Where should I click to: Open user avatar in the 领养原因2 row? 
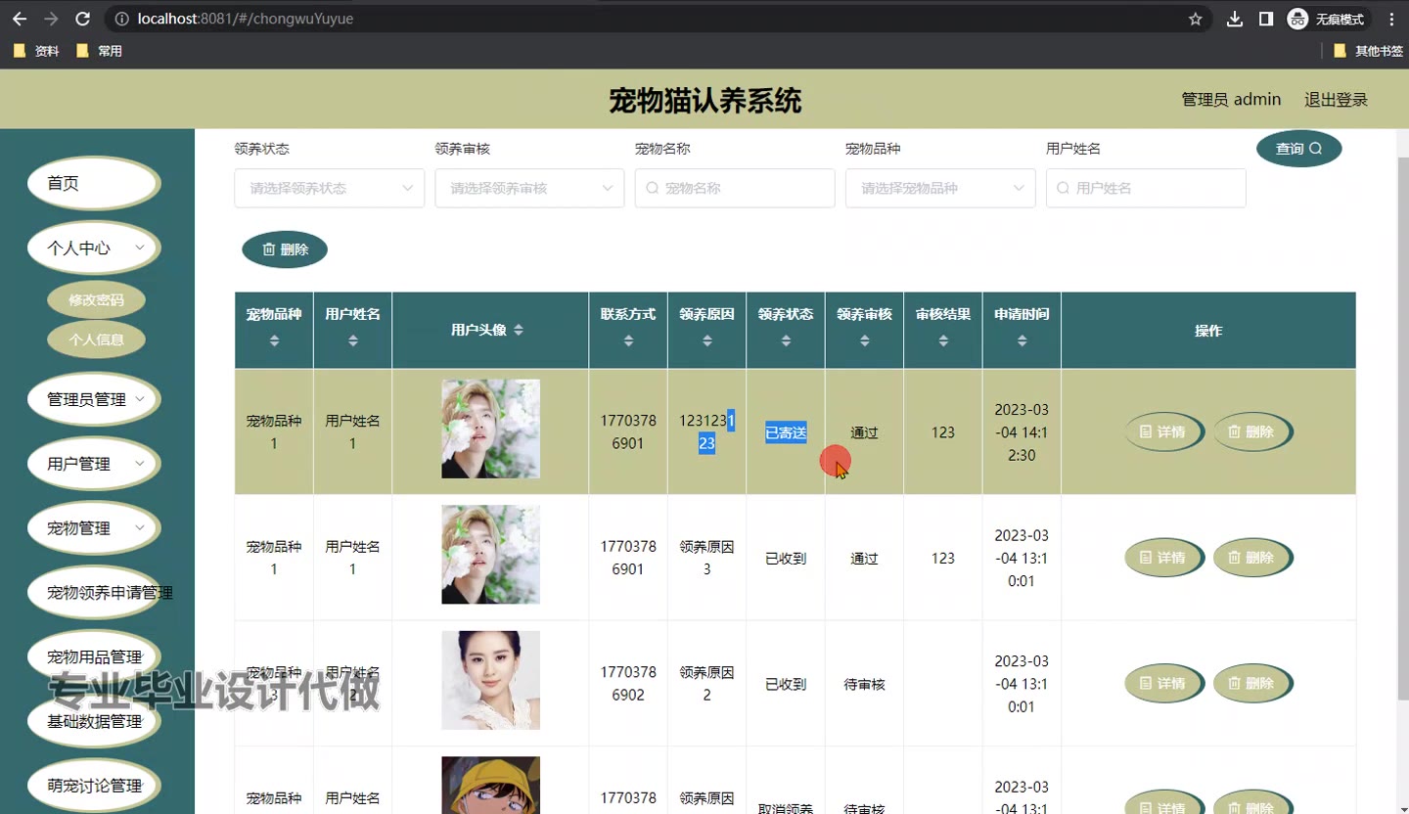pyautogui.click(x=490, y=680)
